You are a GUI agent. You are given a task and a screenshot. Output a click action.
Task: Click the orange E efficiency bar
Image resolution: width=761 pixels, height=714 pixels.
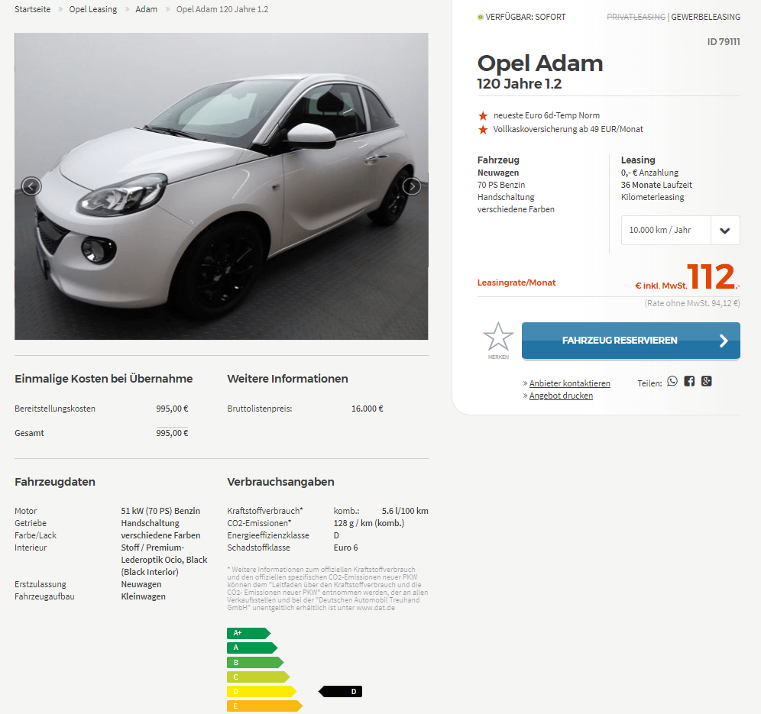[264, 706]
